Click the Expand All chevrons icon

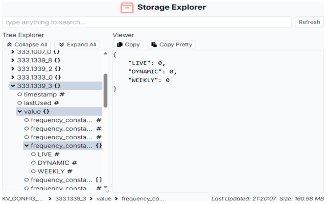[x=61, y=45]
